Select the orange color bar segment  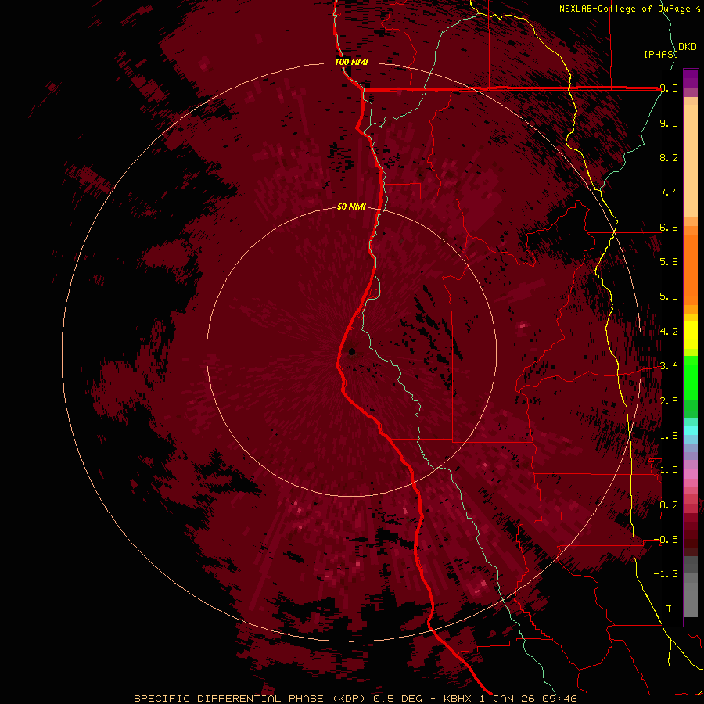691,270
